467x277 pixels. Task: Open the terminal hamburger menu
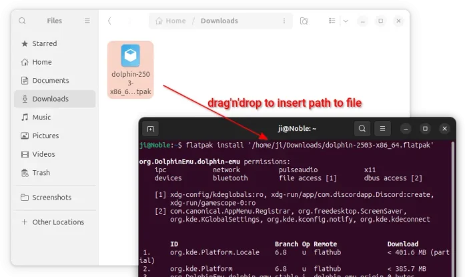pyautogui.click(x=382, y=129)
